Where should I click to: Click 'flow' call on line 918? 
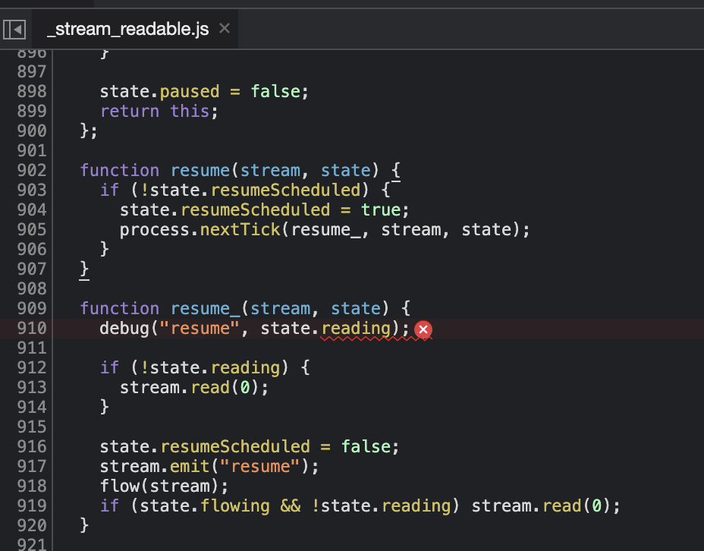(120, 486)
